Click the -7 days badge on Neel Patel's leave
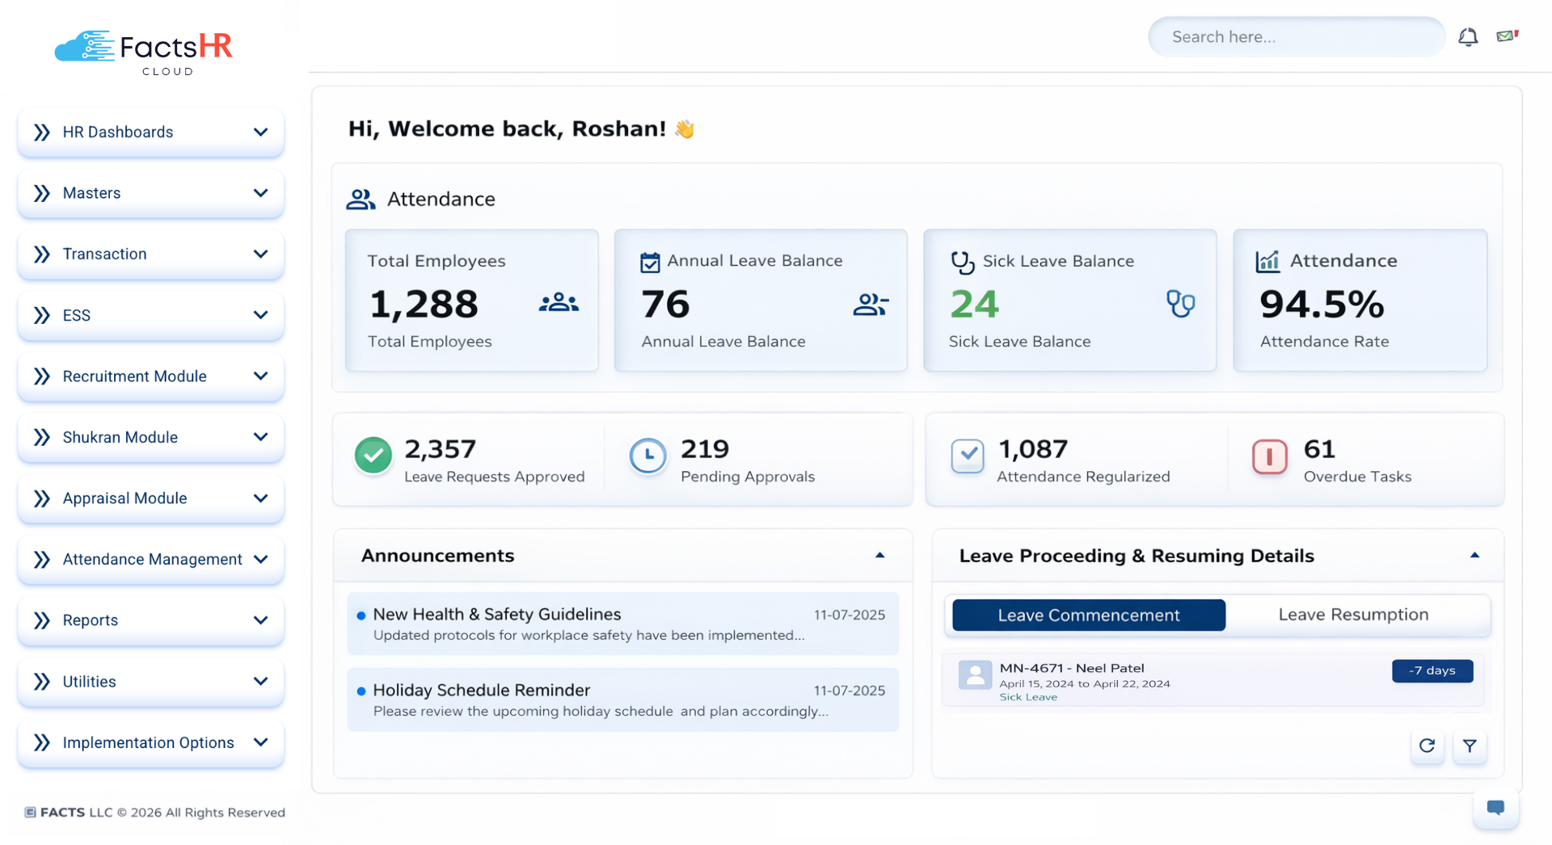Viewport: 1552px width, 845px height. tap(1432, 671)
